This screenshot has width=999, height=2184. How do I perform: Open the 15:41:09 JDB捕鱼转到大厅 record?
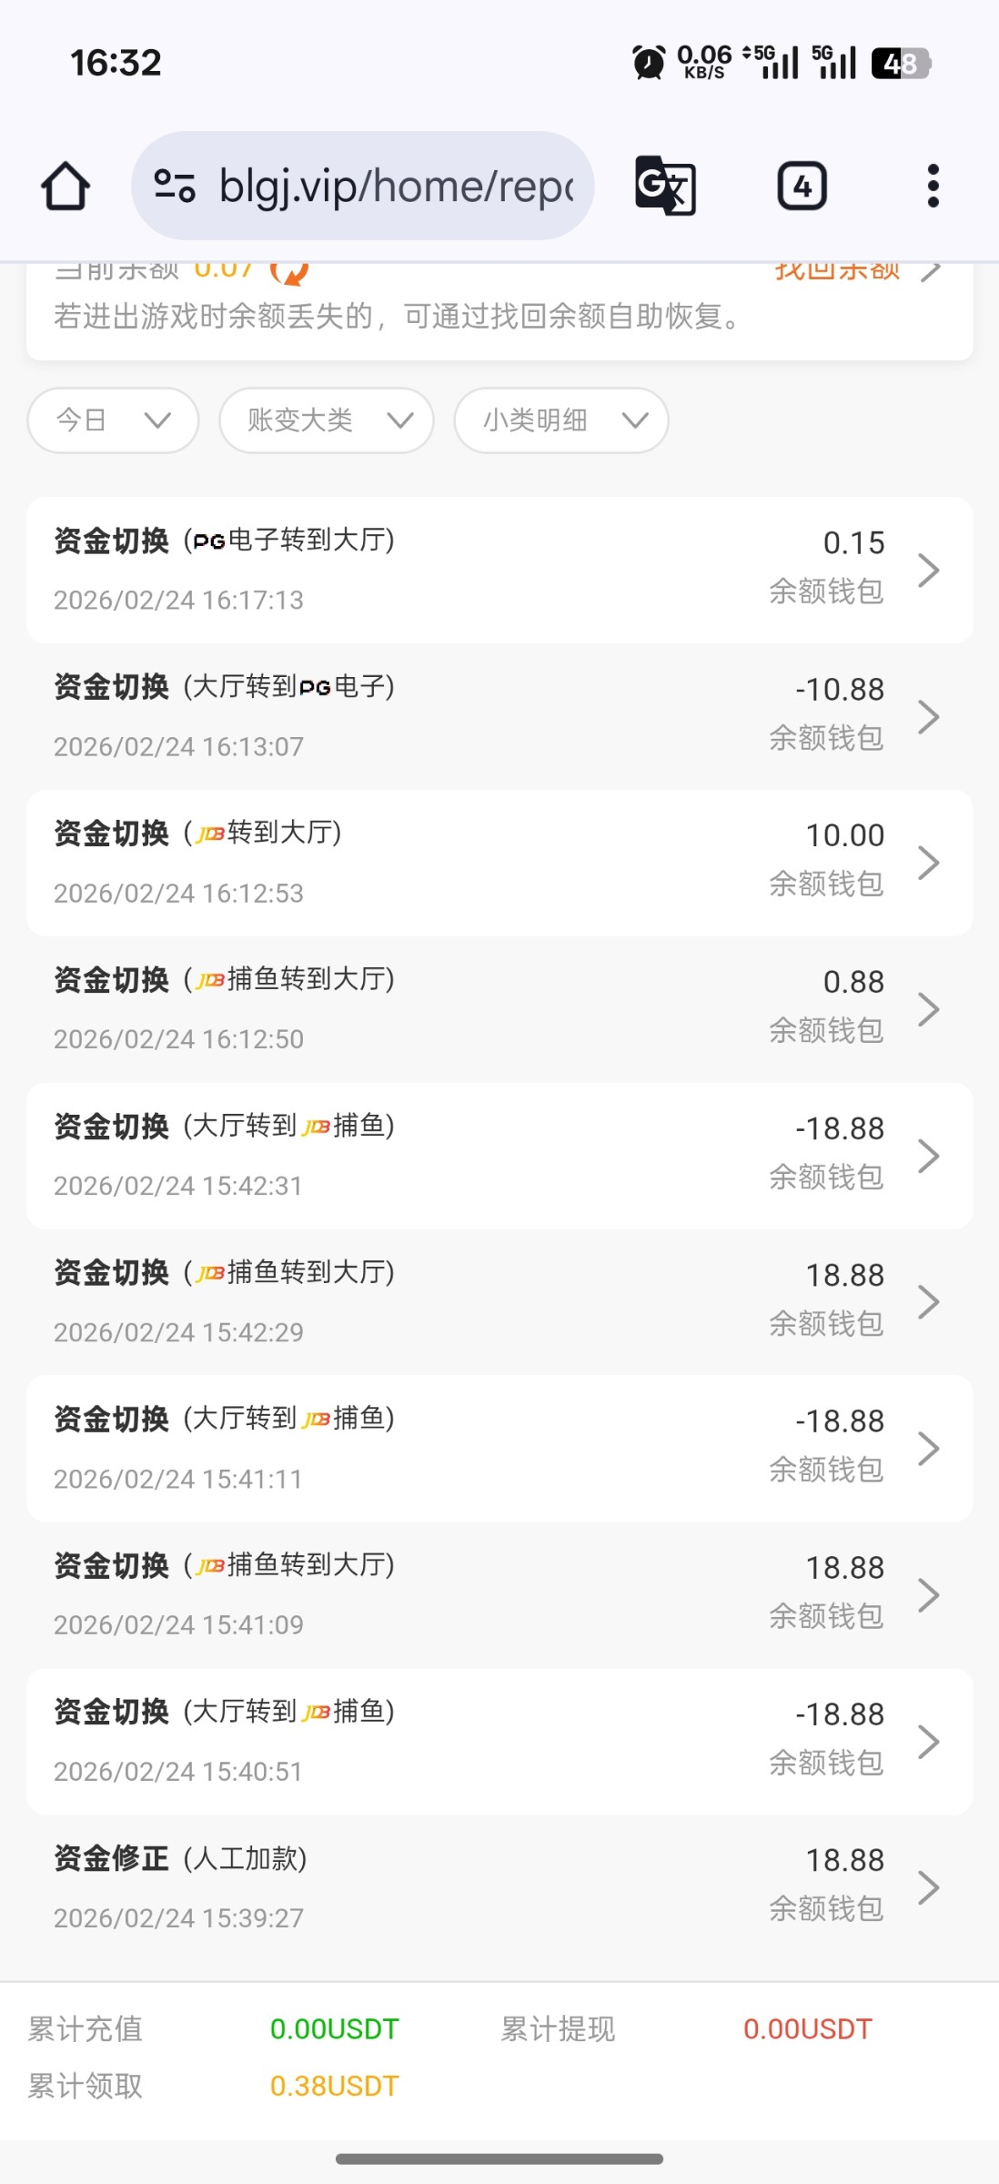[x=499, y=1594]
